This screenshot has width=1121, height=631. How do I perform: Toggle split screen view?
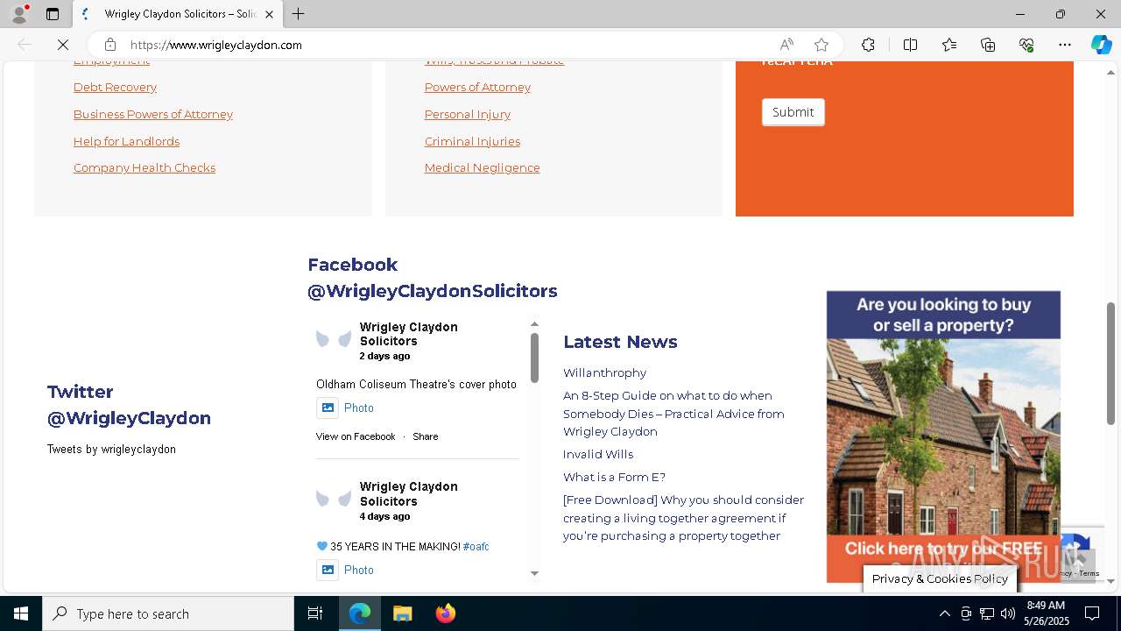tap(910, 45)
